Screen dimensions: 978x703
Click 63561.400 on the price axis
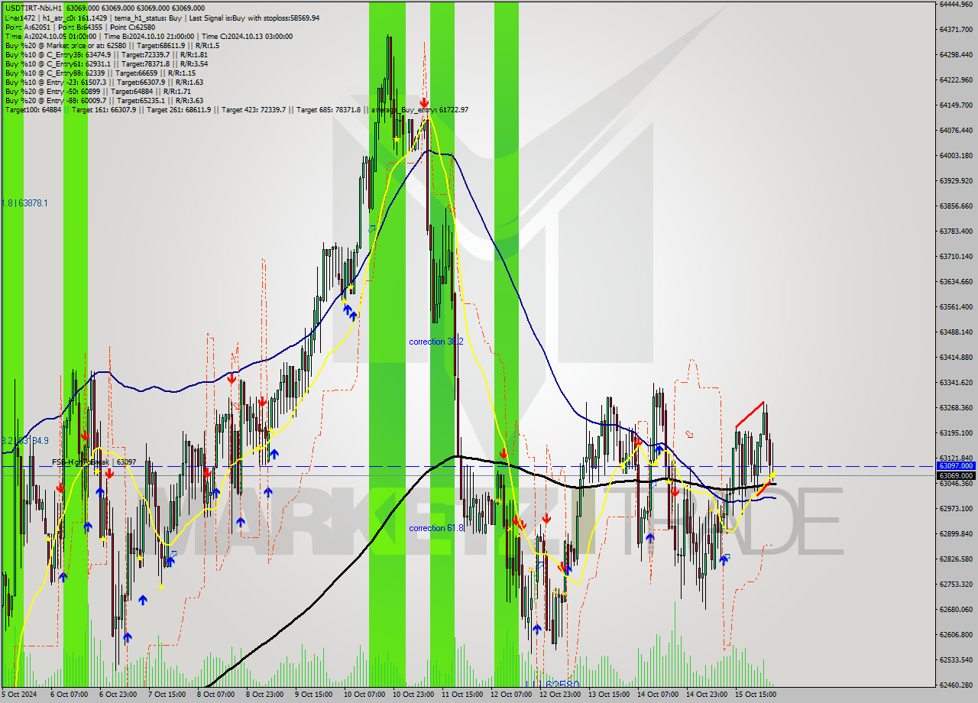point(957,306)
